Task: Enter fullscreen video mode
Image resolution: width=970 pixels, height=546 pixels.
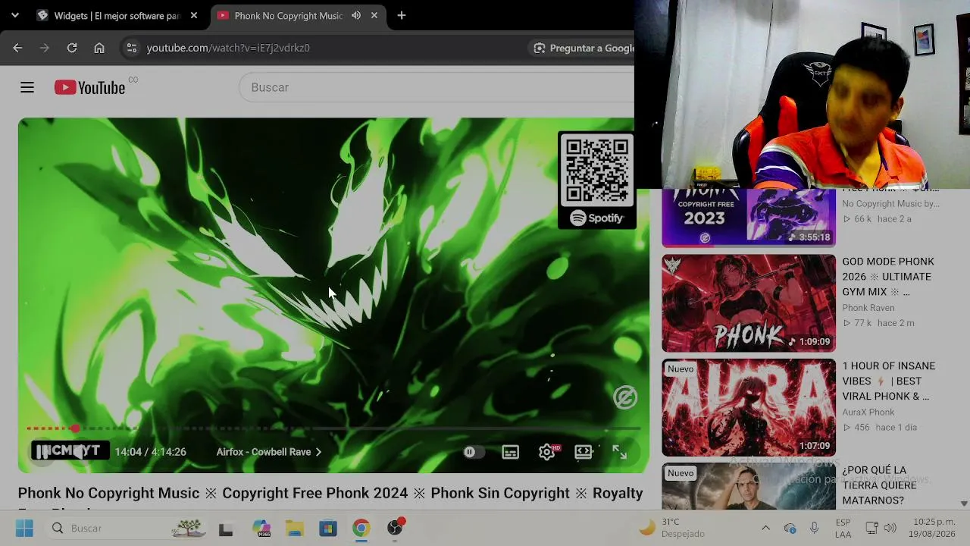Action: 620,452
